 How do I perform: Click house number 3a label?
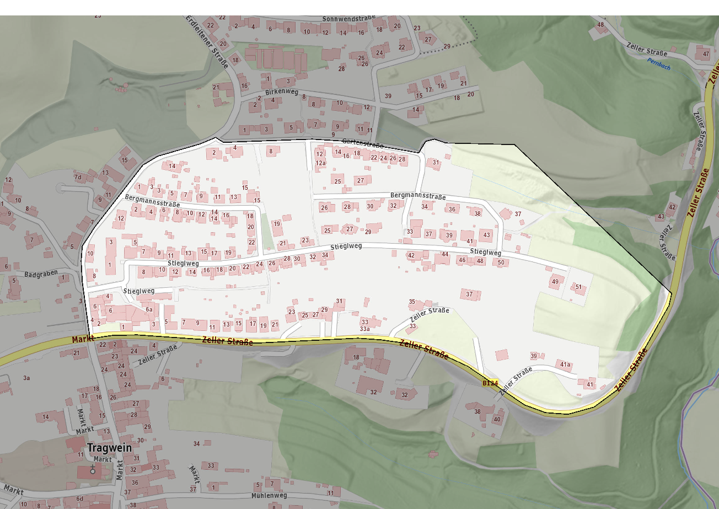coord(26,378)
